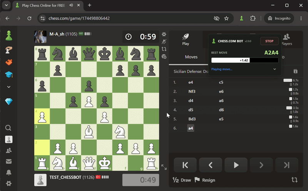Flip the board using the arrows icon
This screenshot has height=191, width=308.
click(x=164, y=49)
